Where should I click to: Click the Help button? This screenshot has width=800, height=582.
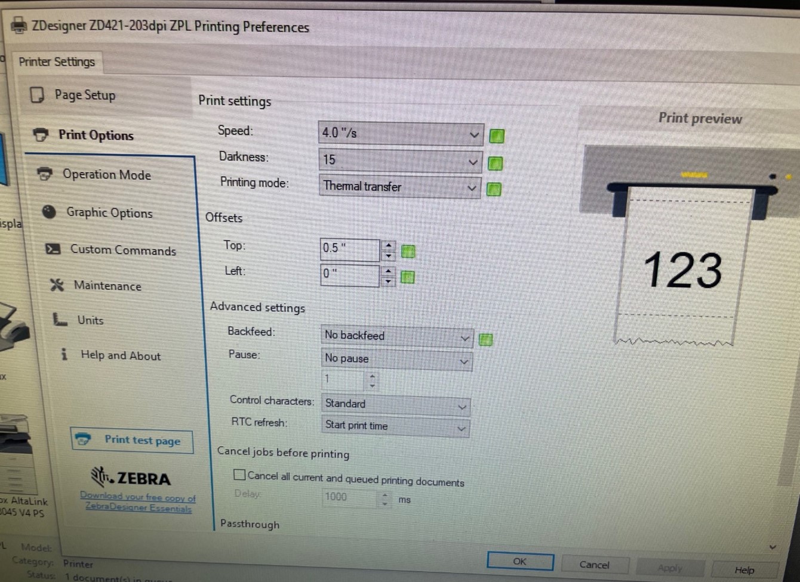744,570
